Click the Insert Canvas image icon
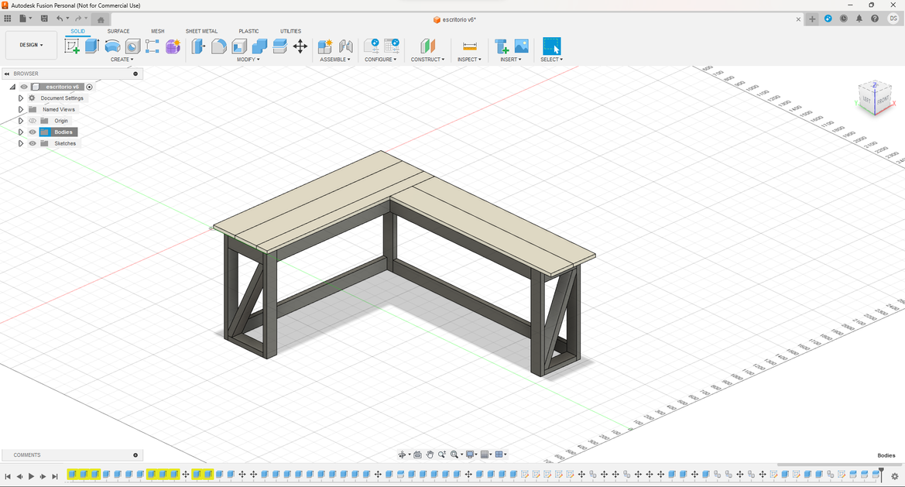This screenshot has height=487, width=905. 522,46
